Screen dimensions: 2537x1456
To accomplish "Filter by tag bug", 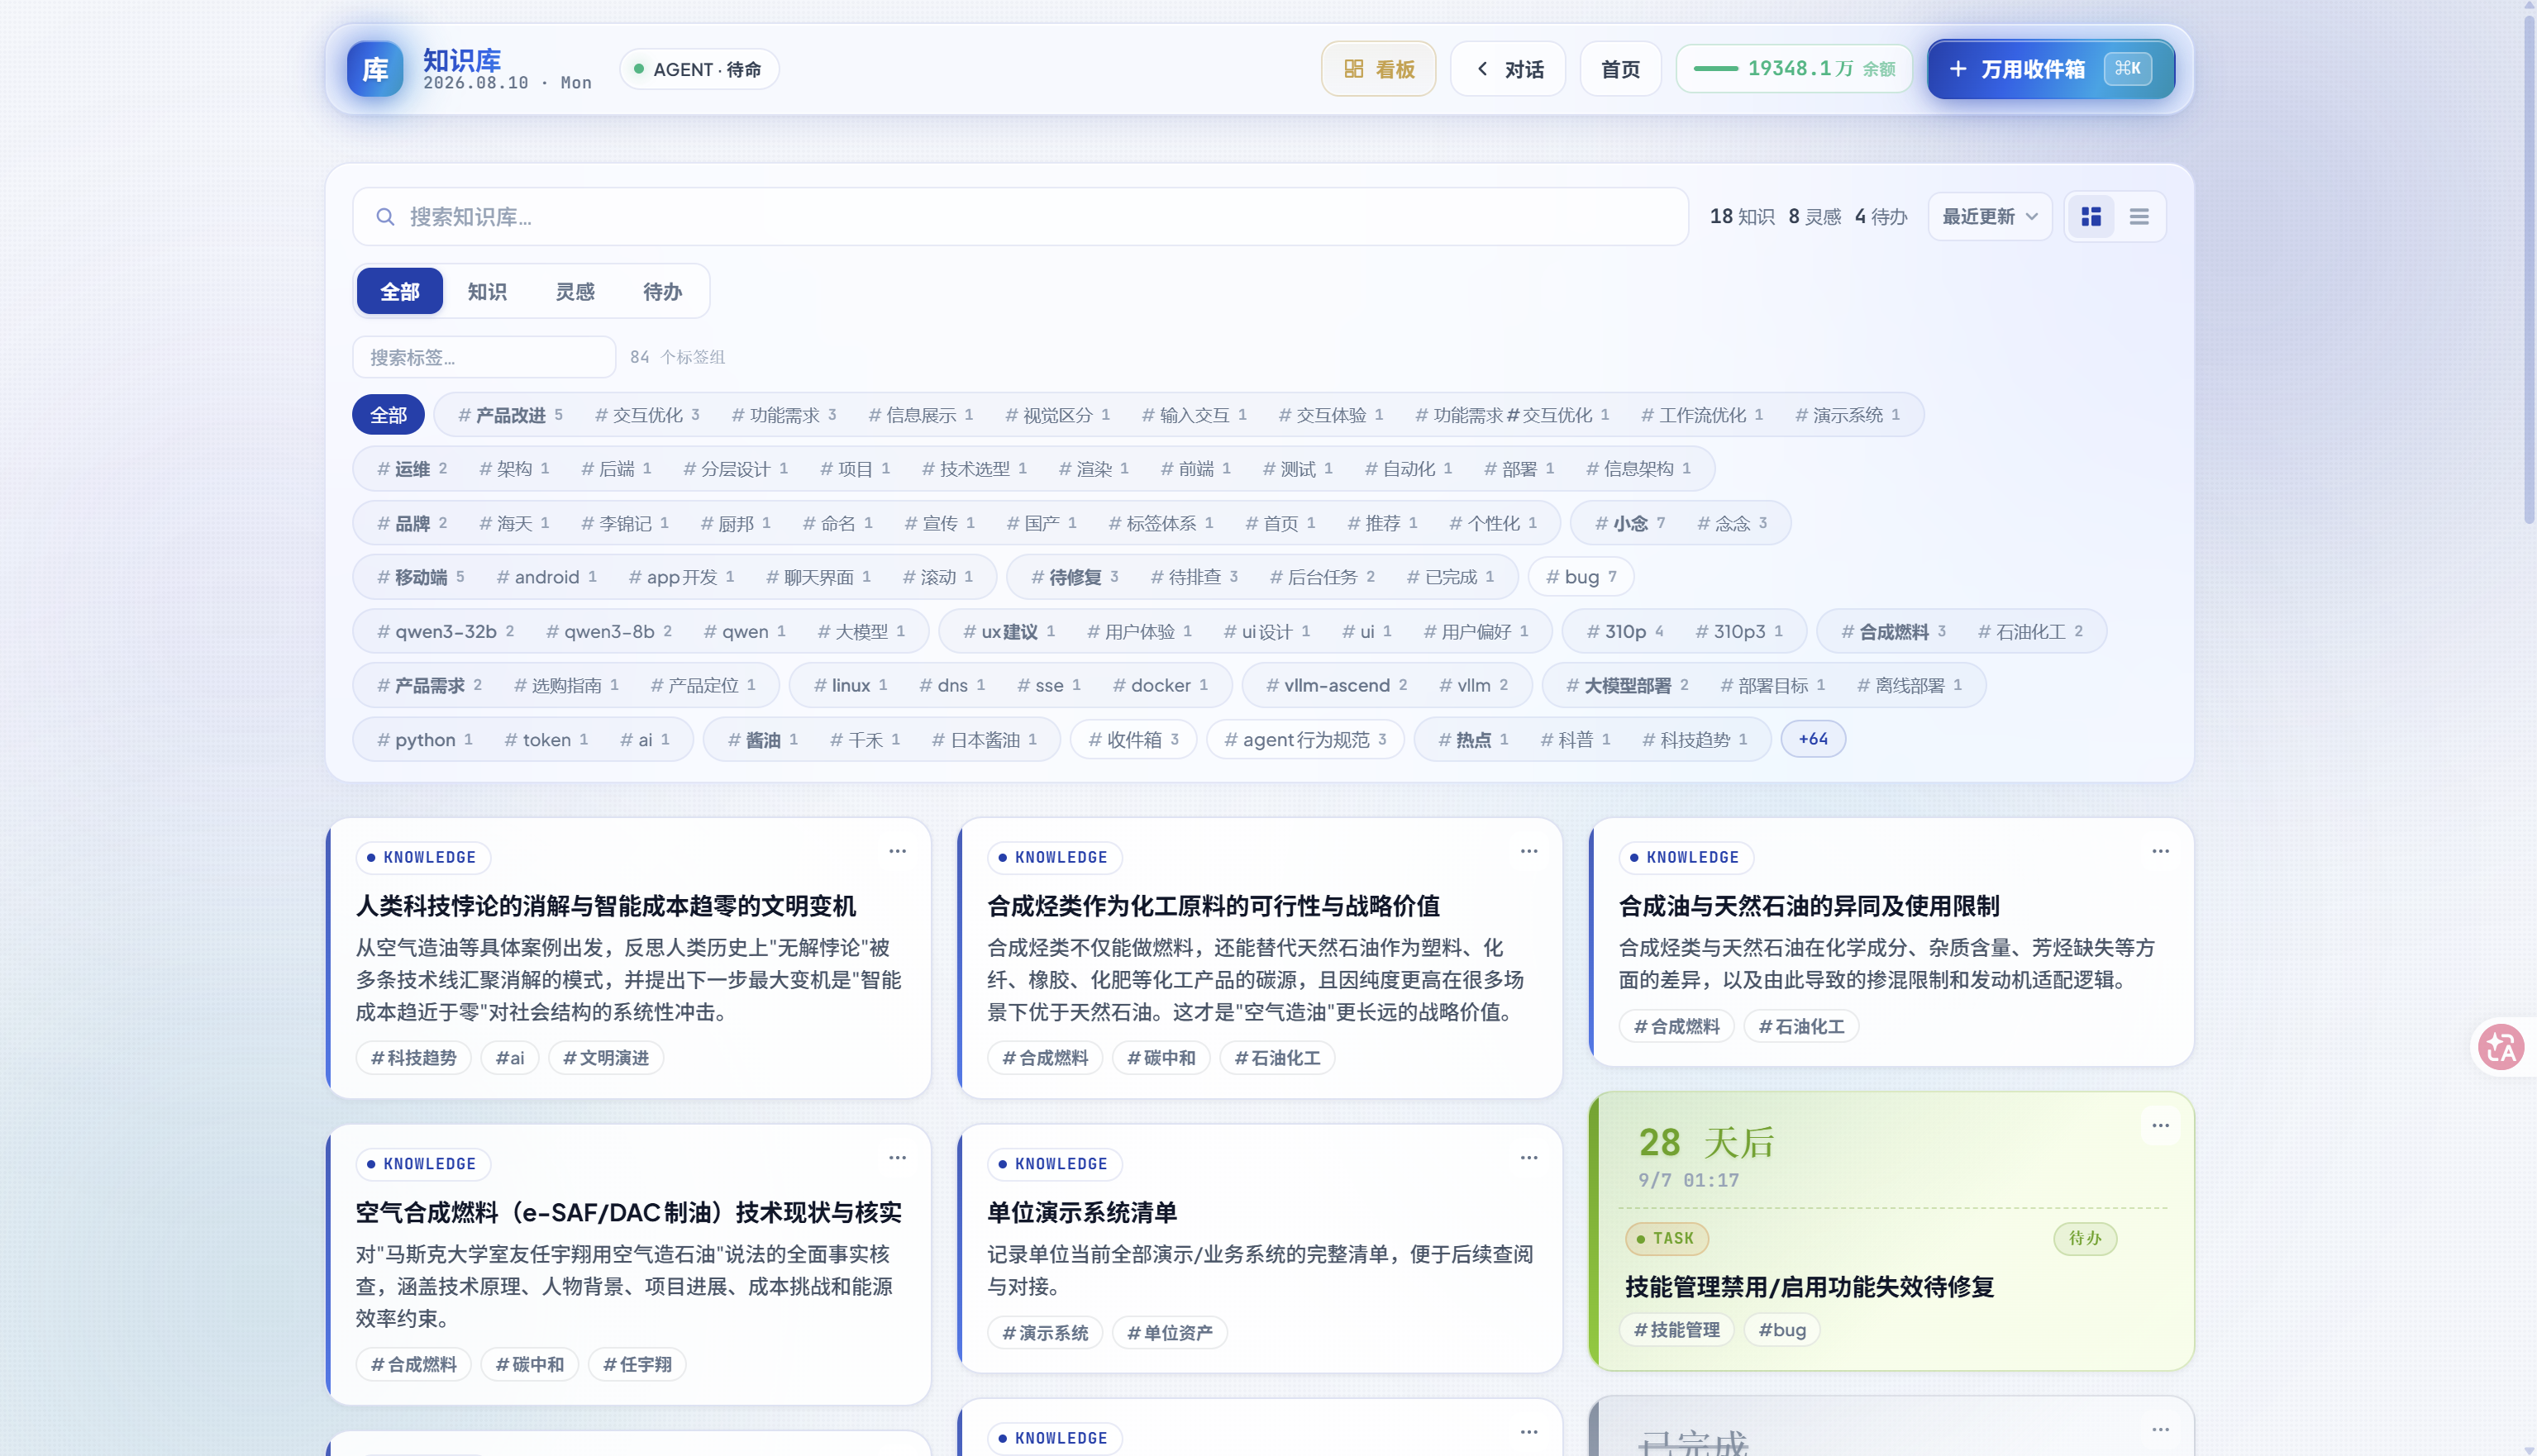I will (1581, 577).
